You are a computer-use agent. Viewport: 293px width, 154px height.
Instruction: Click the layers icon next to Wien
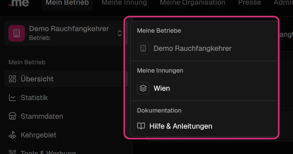tap(143, 88)
